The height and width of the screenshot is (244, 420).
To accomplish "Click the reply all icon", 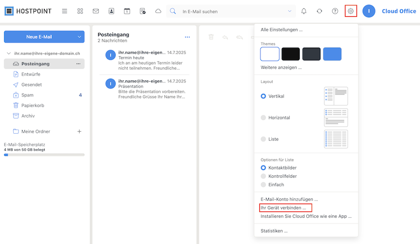I will (239, 37).
